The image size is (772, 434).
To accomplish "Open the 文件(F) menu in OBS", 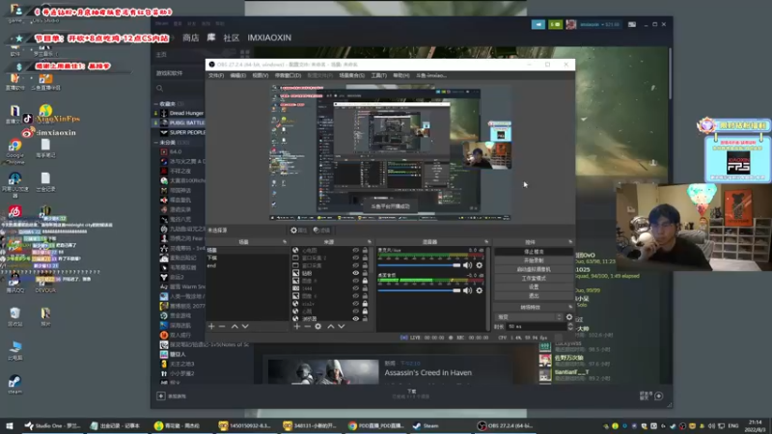I will [x=216, y=75].
